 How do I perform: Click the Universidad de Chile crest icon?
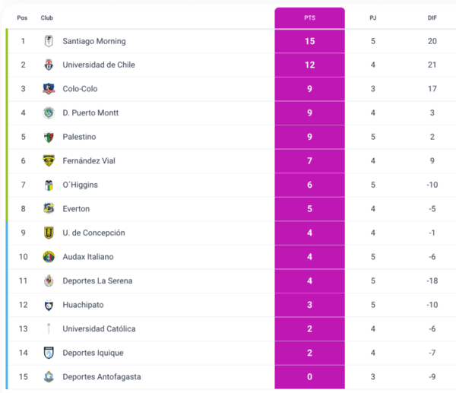(49, 65)
